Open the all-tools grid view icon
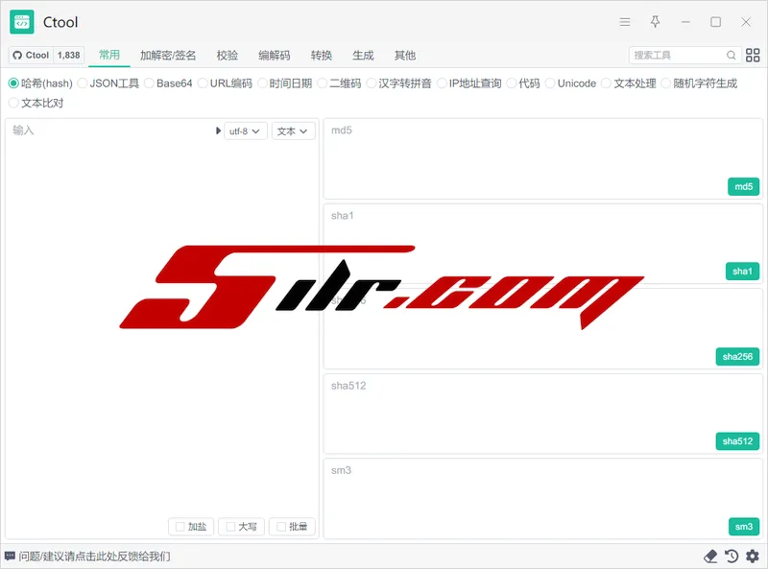 point(753,56)
